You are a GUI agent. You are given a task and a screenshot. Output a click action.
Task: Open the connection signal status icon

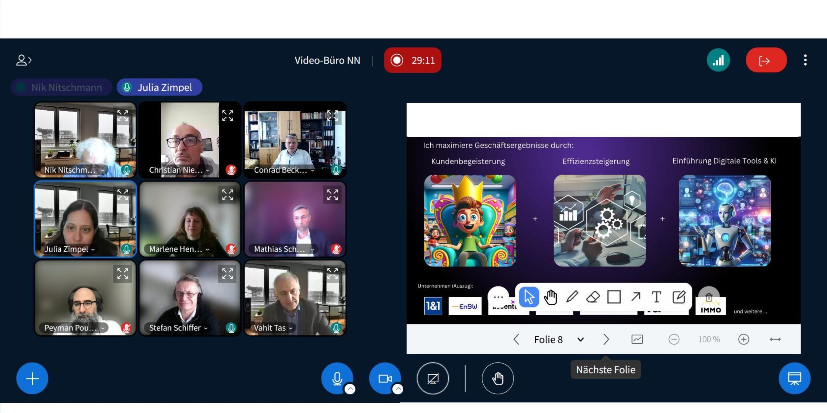[x=718, y=60]
